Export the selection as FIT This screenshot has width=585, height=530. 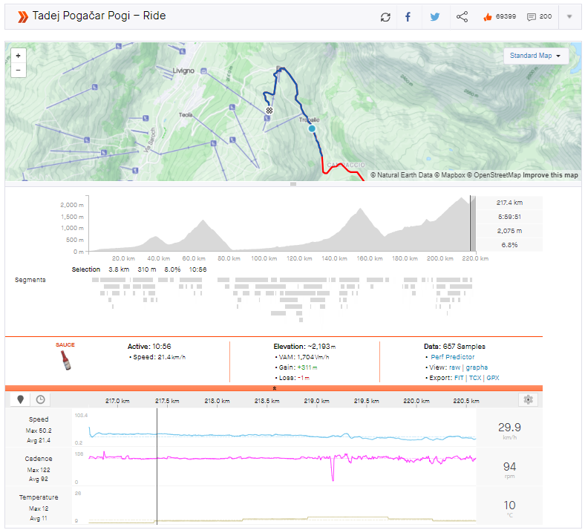(459, 378)
